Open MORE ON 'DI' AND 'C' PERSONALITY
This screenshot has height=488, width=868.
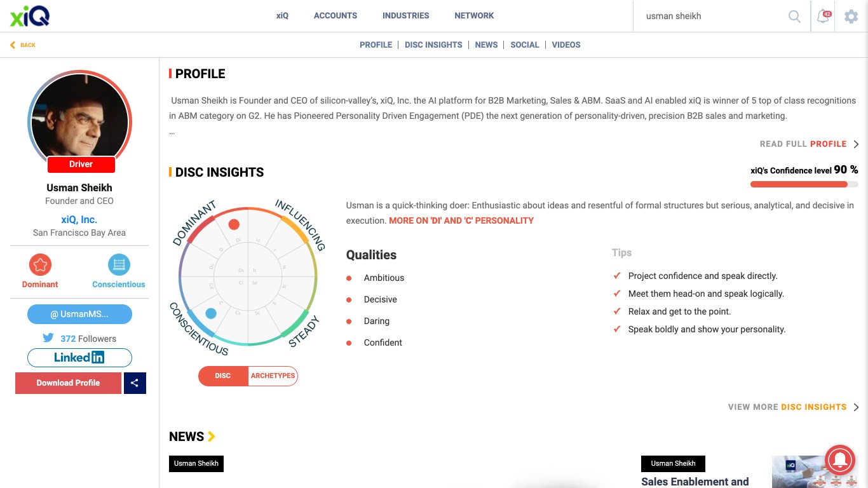[x=461, y=221]
